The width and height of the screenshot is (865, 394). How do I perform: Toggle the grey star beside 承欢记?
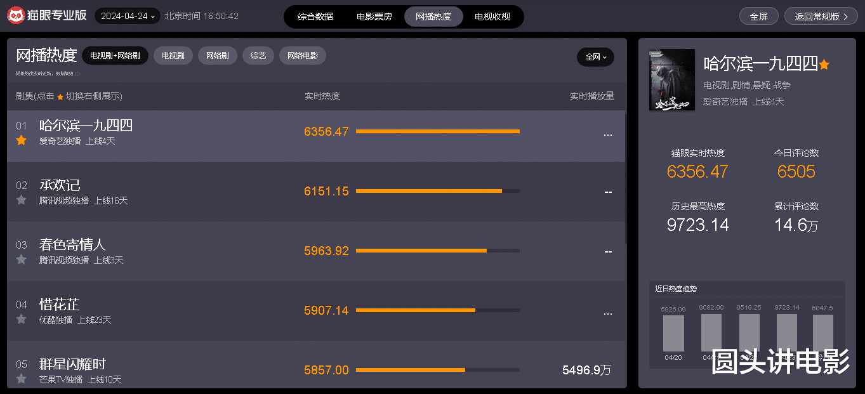[22, 200]
